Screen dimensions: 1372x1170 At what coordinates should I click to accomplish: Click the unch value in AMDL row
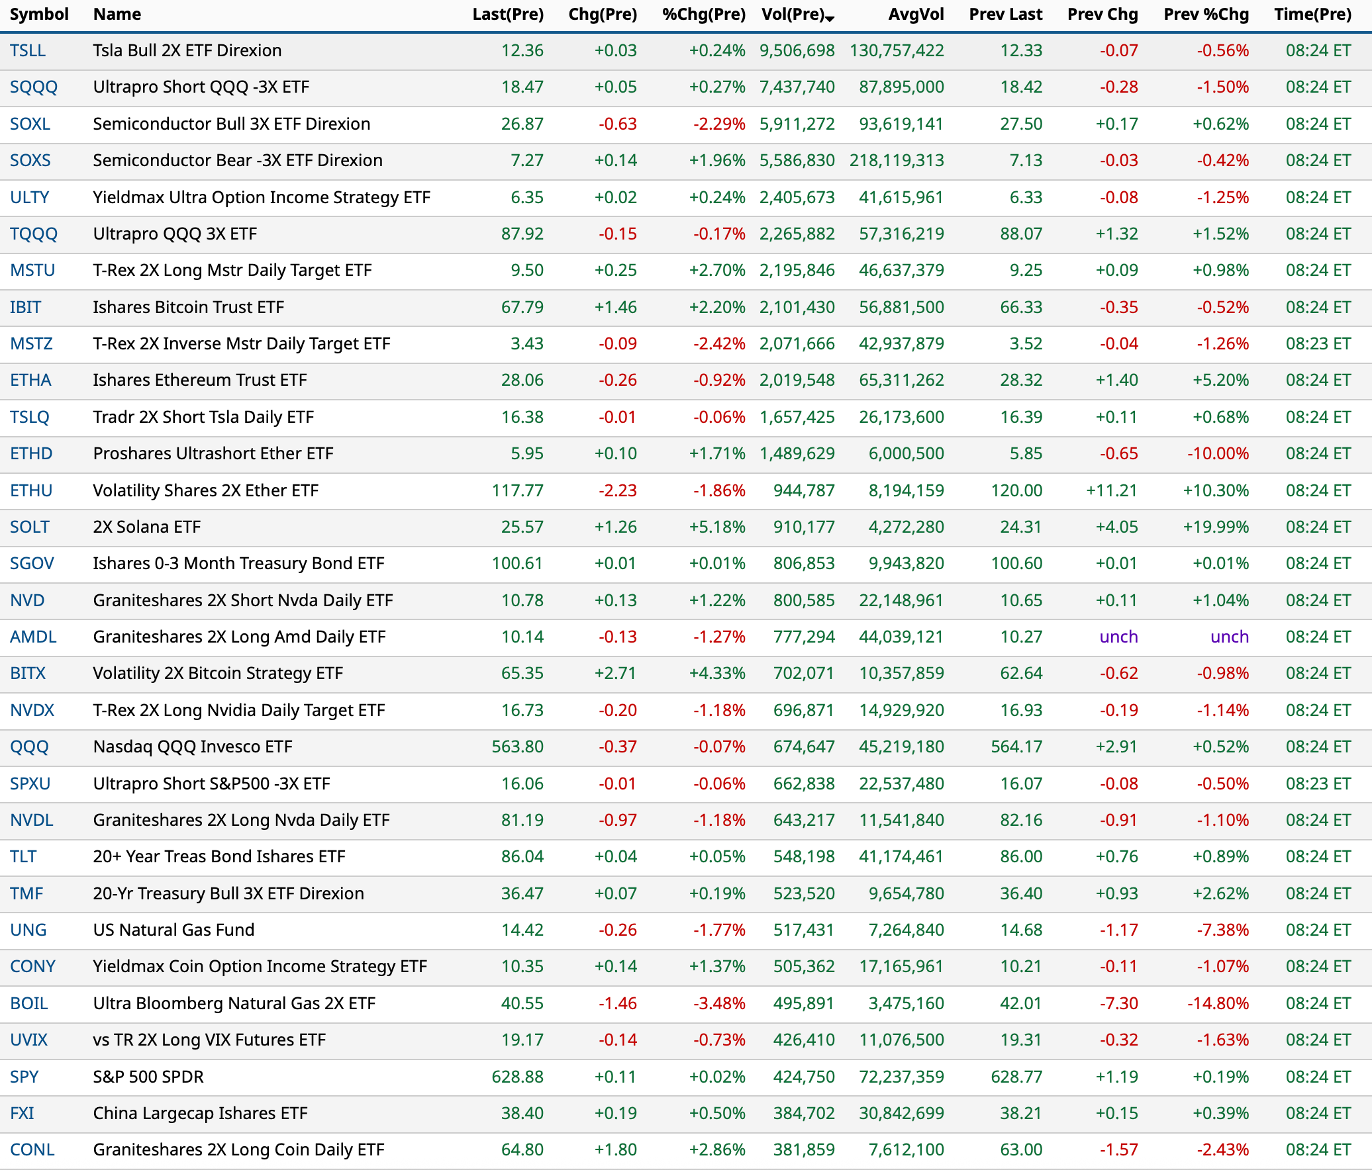1118,637
